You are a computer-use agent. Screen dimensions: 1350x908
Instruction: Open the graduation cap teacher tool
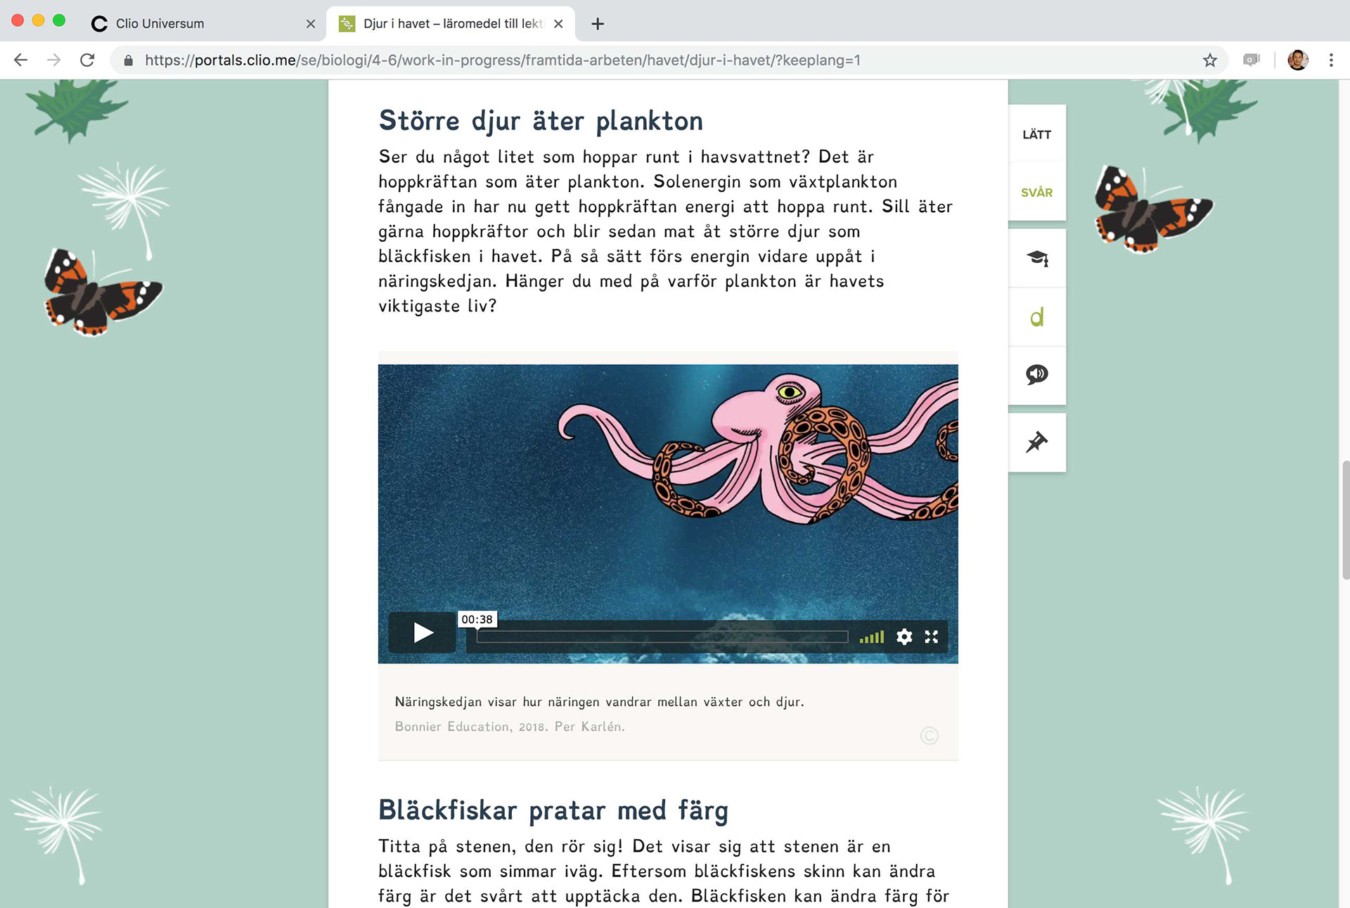click(1036, 258)
